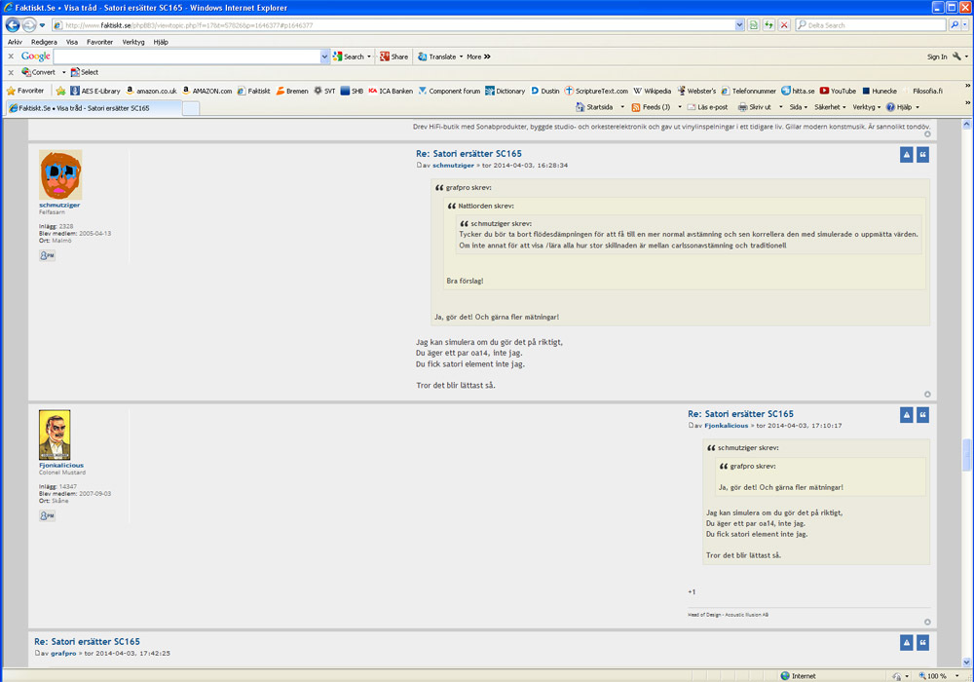This screenshot has height=682, width=974.
Task: Report the Fjonkalicious post
Action: pos(906,415)
